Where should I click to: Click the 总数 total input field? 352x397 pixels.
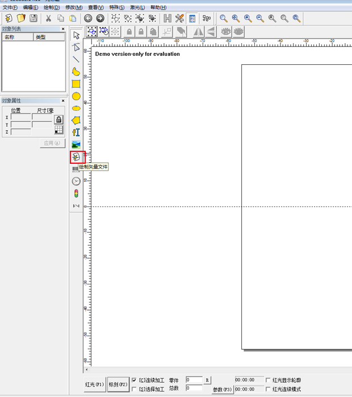[x=194, y=388]
